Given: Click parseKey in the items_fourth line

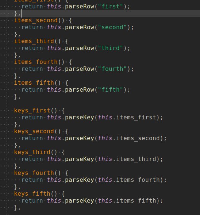Looking at the screenshot, I should 80,180.
